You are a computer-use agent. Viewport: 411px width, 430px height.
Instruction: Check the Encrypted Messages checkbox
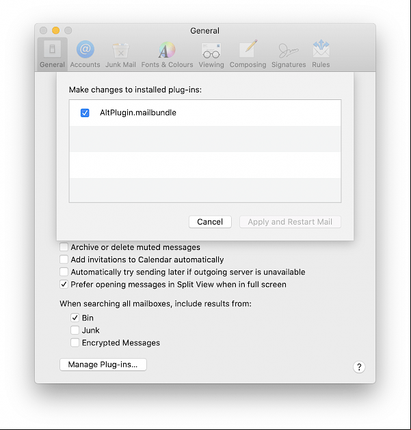tap(75, 342)
